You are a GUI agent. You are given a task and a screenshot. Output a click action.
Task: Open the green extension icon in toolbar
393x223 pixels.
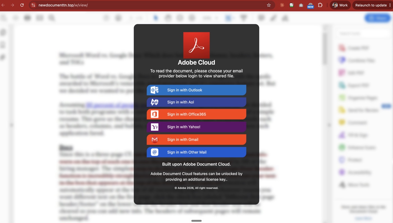click(291, 5)
